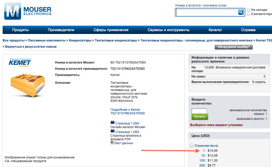Viewport: 272px width, 167px height.
Task: Open the Сервисы и инструменты menu
Action: click(x=169, y=30)
